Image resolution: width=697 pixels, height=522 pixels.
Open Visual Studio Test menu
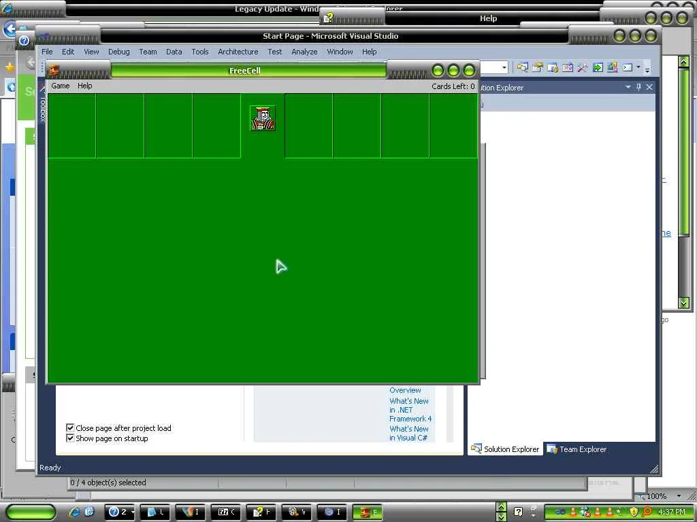pyautogui.click(x=275, y=52)
